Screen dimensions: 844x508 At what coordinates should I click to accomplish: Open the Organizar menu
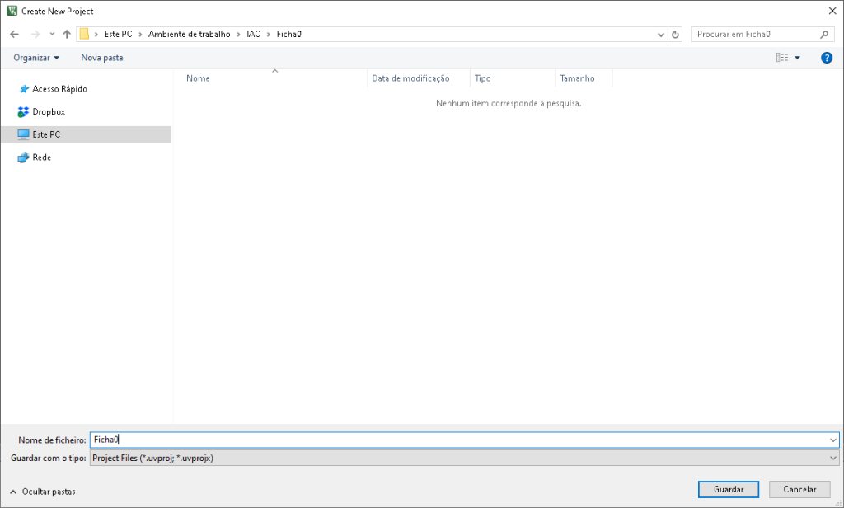36,58
